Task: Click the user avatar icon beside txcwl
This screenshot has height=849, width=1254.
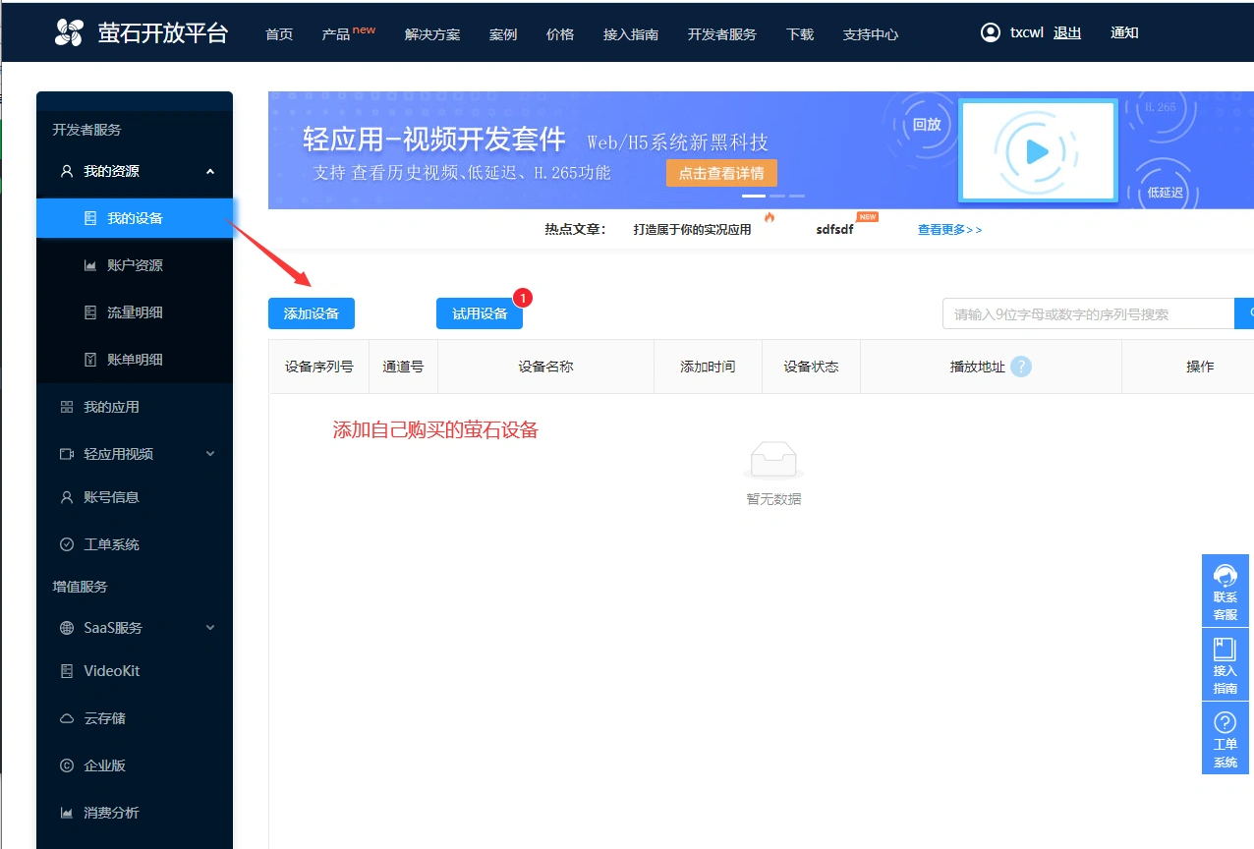Action: coord(991,32)
